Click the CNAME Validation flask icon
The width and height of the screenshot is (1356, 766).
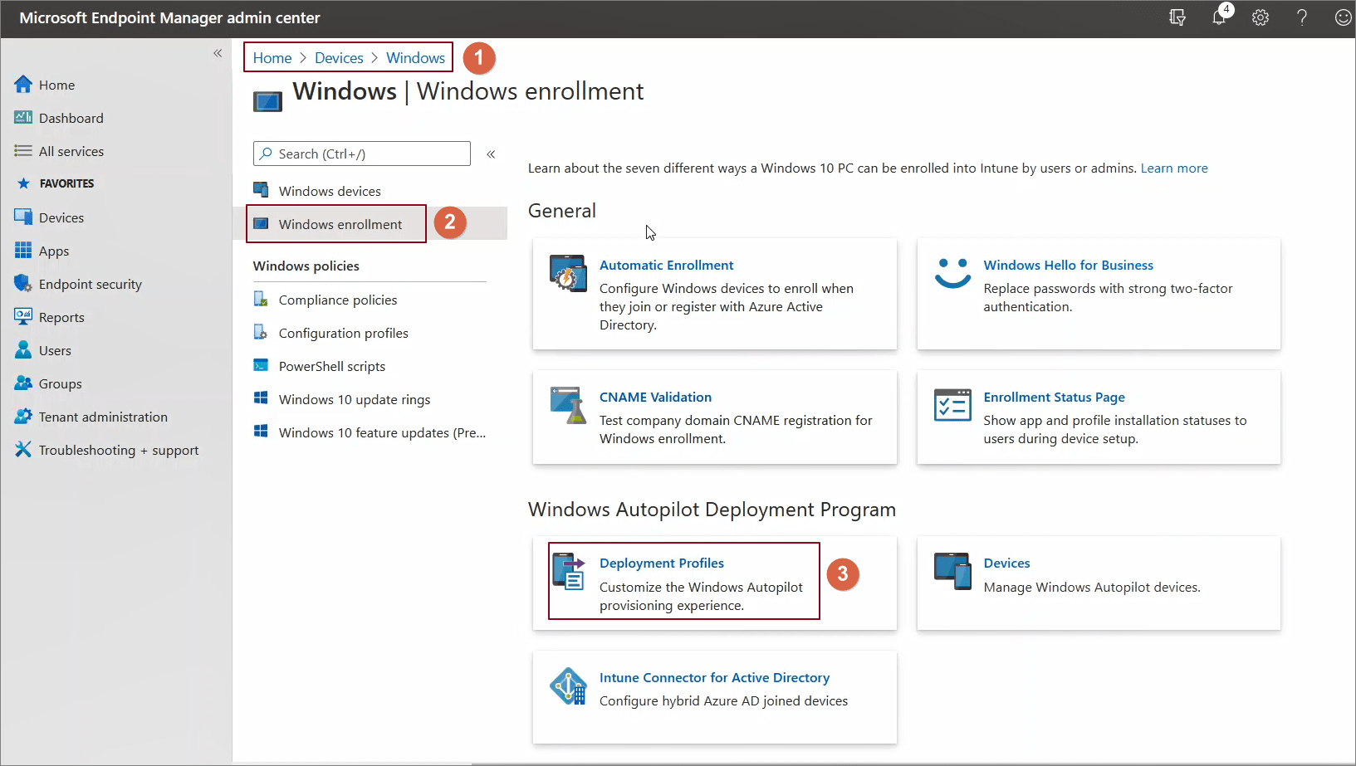pos(568,405)
